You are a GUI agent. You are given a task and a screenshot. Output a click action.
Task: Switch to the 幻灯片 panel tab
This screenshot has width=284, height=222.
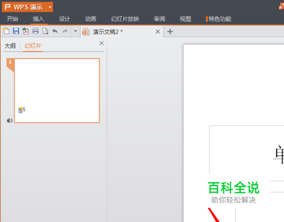click(33, 46)
